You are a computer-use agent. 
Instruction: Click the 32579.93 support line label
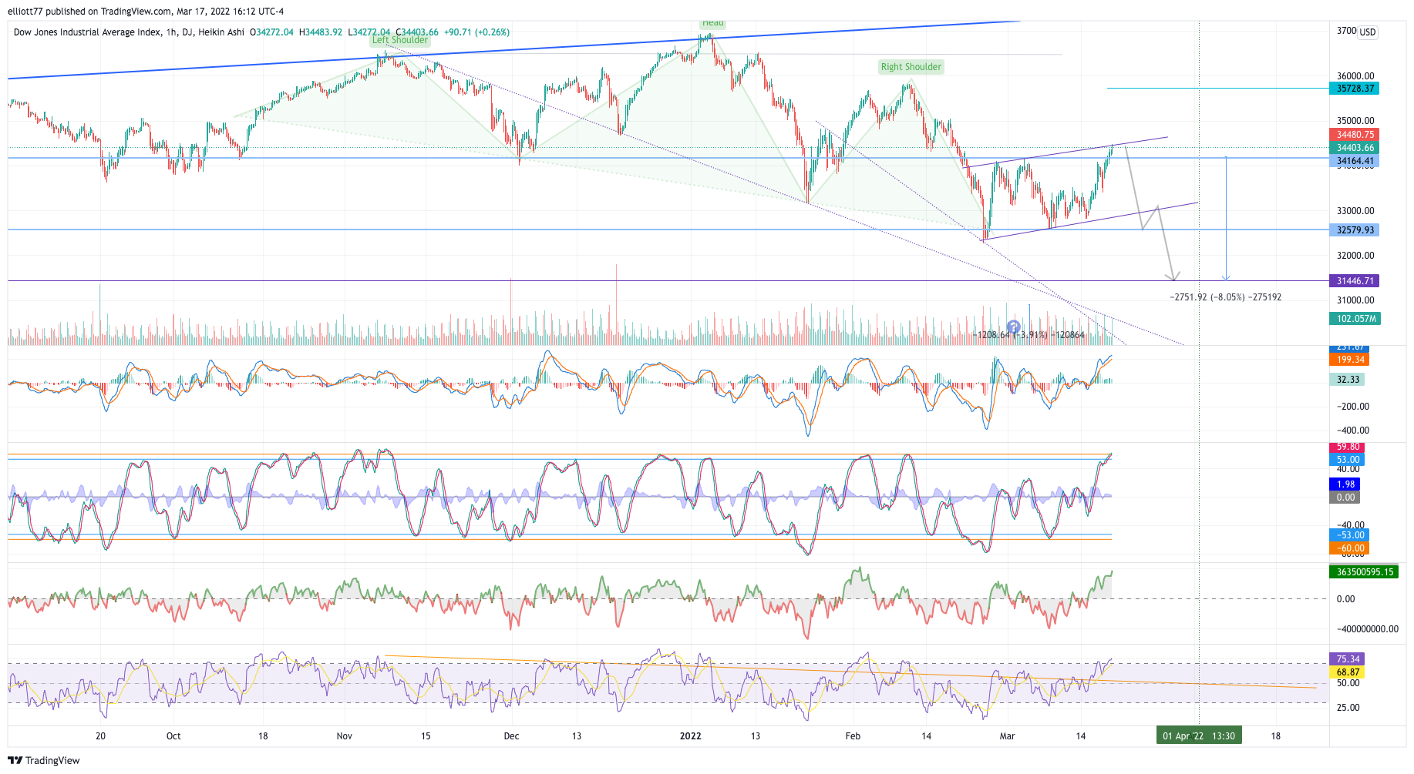1355,230
